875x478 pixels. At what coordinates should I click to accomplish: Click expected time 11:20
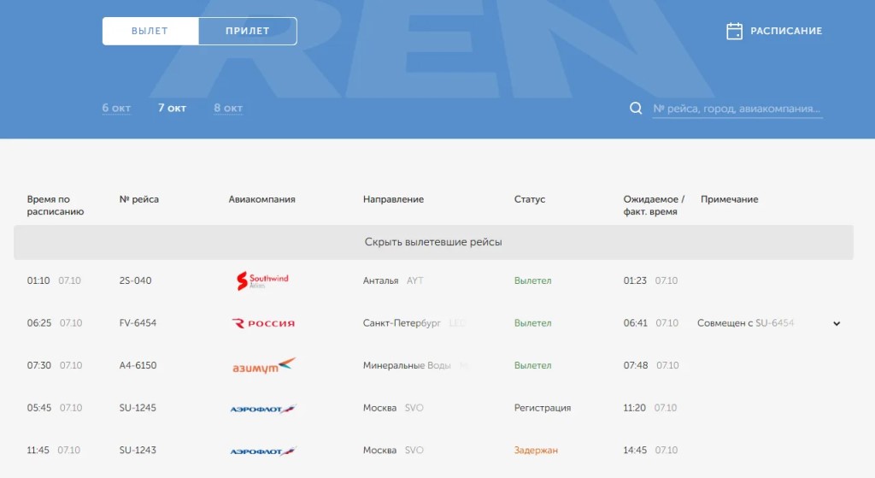[635, 408]
